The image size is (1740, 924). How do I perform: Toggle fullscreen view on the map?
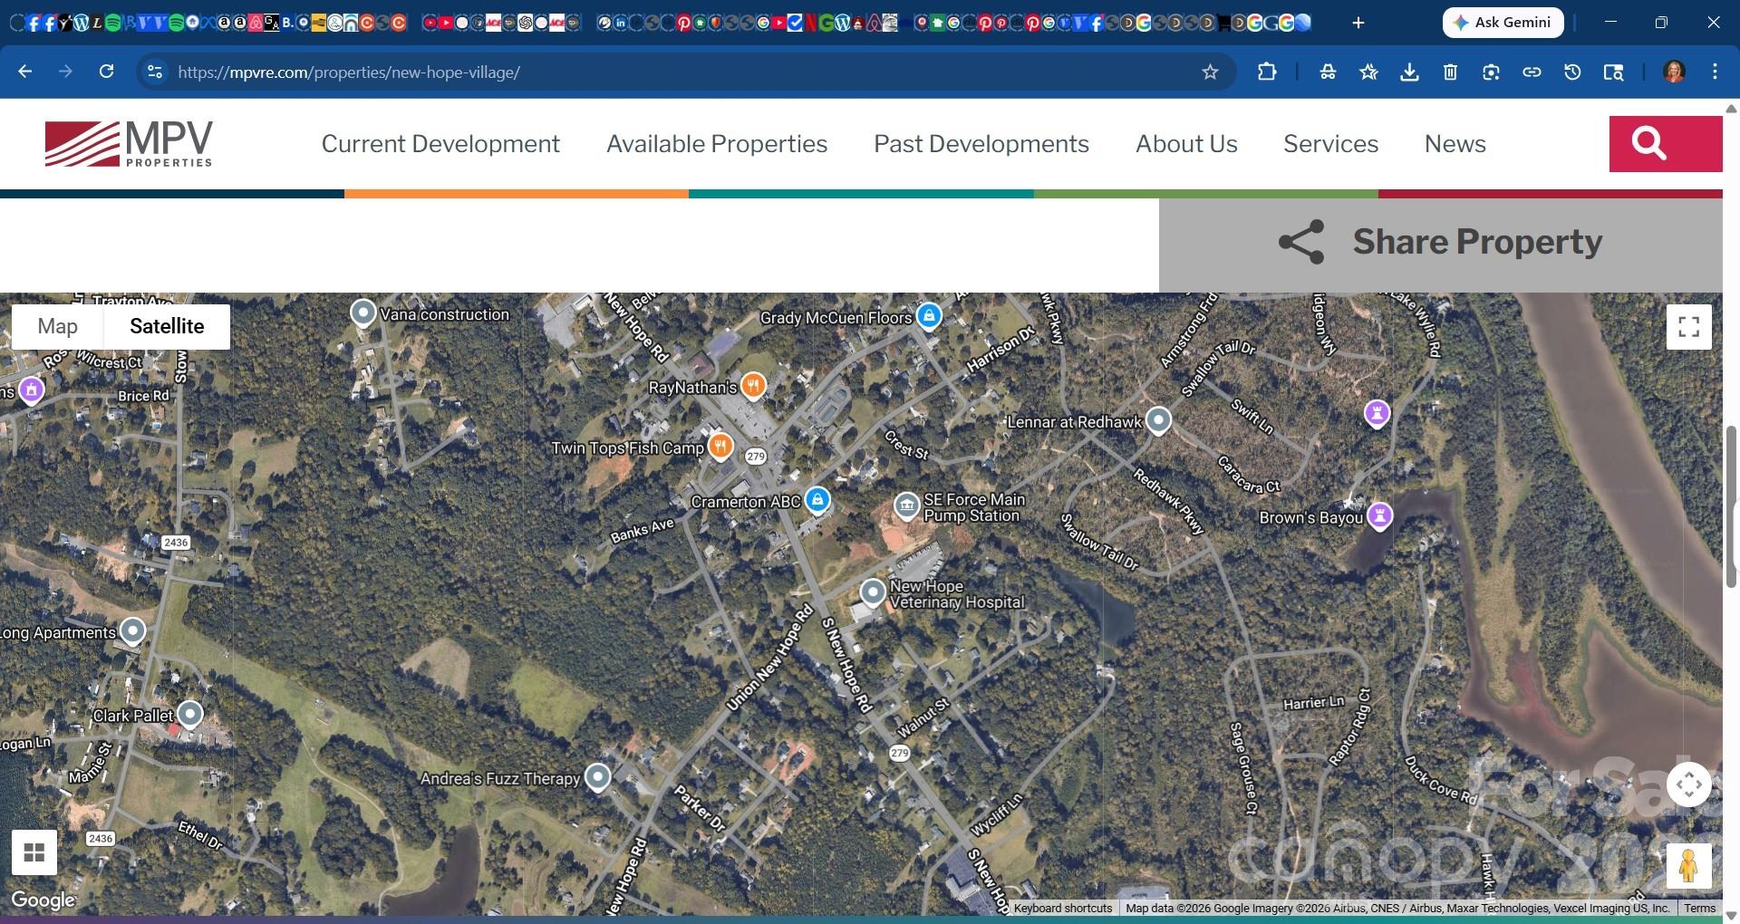pos(1688,327)
